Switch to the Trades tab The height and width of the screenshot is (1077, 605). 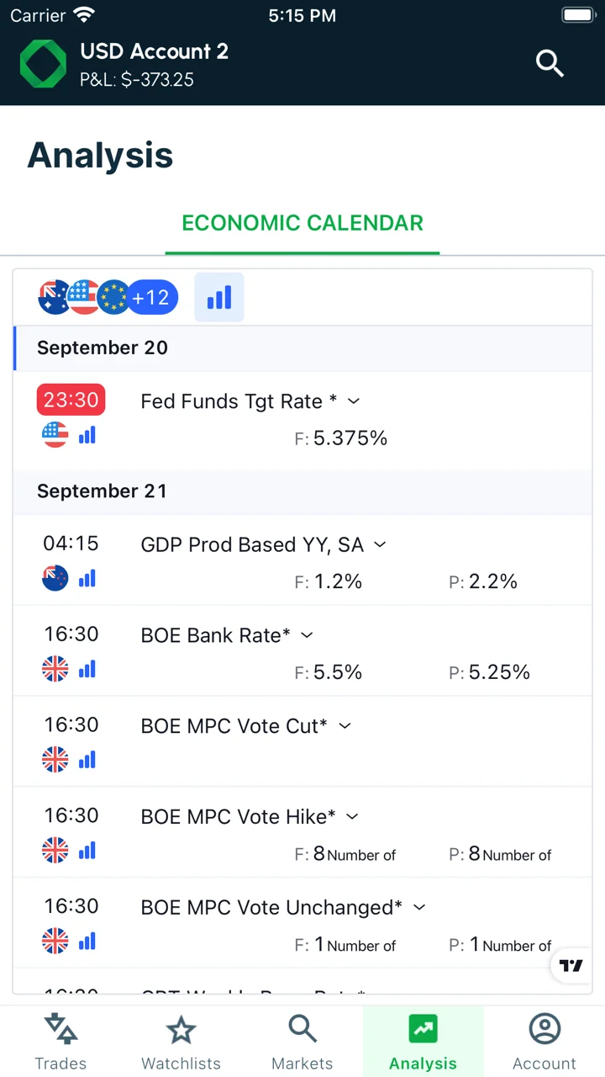(60, 1042)
